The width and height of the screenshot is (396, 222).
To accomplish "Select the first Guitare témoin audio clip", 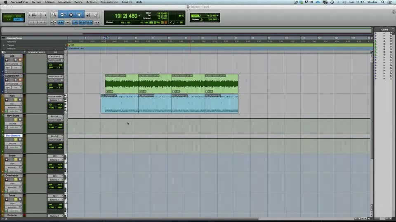I will click(122, 84).
